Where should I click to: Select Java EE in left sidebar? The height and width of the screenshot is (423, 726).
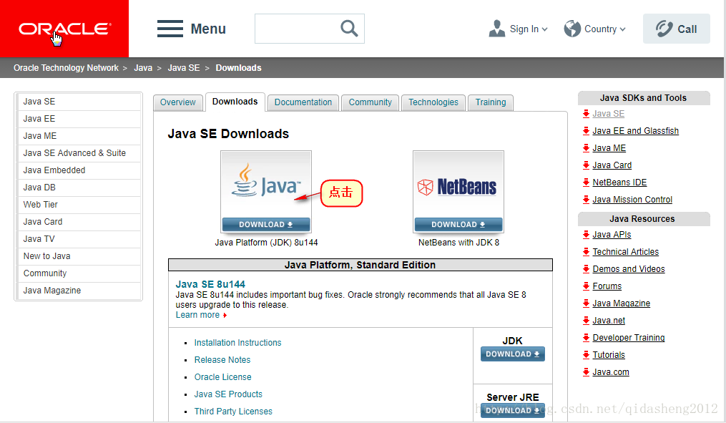[79, 119]
